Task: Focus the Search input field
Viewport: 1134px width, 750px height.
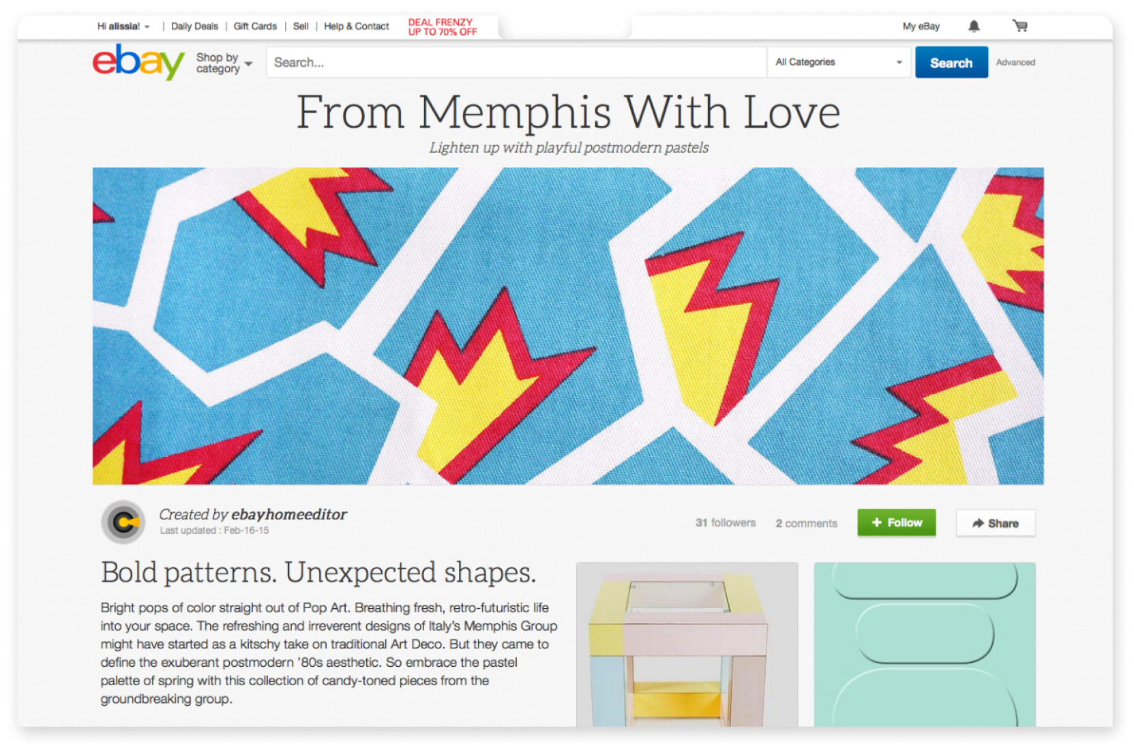Action: (x=516, y=62)
